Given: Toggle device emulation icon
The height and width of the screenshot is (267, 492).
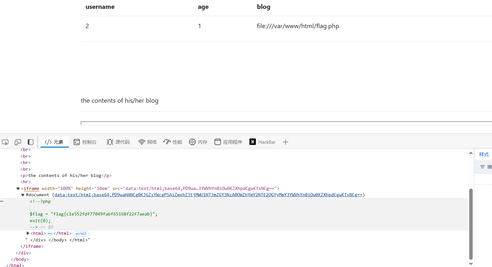Looking at the screenshot, I should click(x=18, y=142).
